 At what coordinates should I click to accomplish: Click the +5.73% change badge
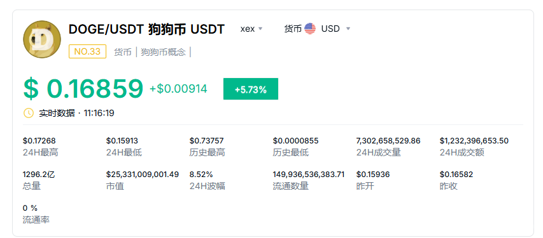251,89
